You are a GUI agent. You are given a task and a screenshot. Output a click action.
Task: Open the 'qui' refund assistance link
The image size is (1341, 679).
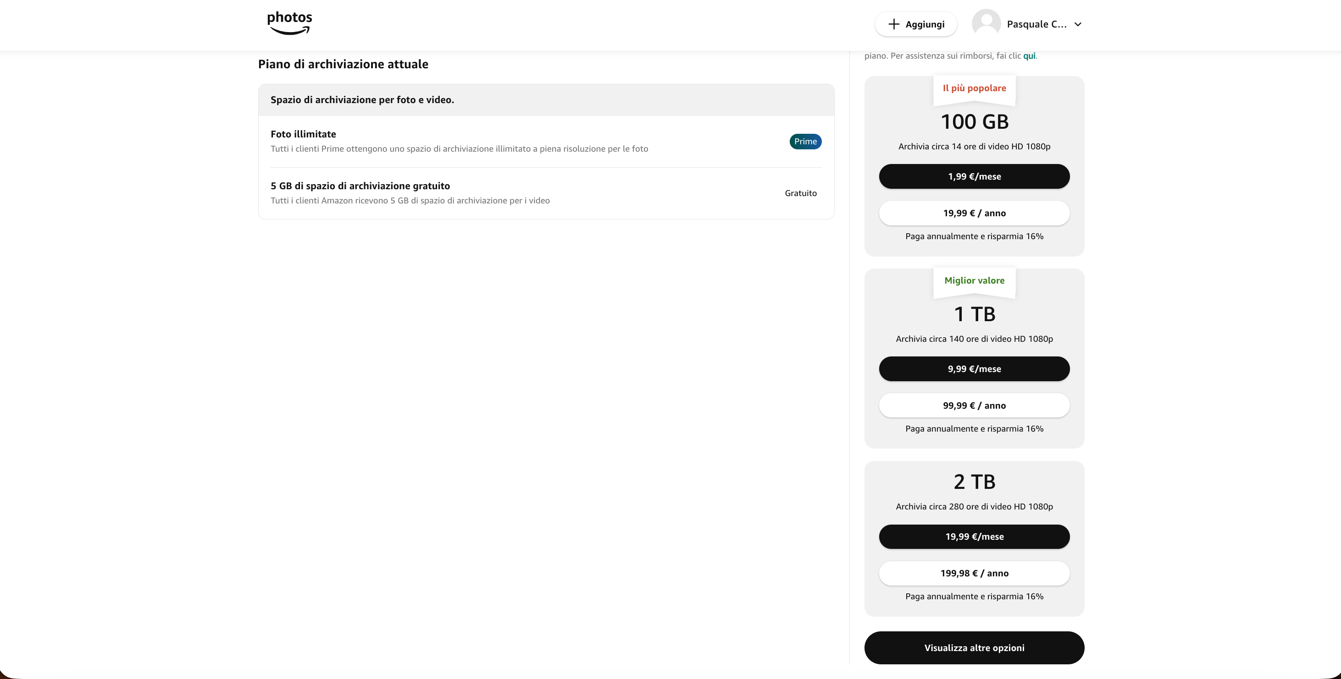pyautogui.click(x=1029, y=55)
